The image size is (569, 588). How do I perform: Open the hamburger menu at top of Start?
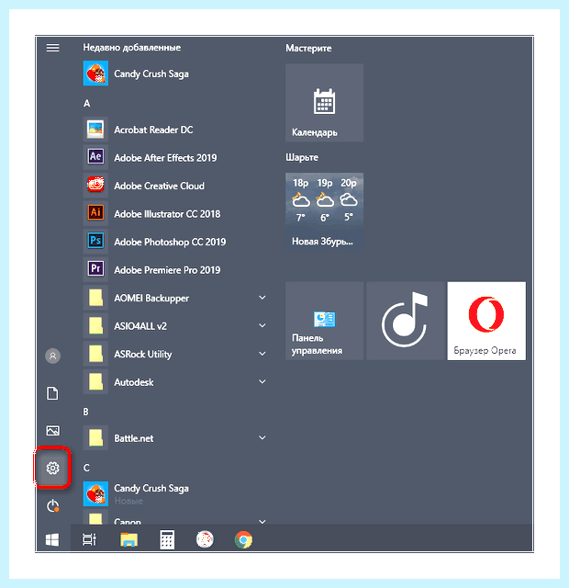pyautogui.click(x=53, y=48)
